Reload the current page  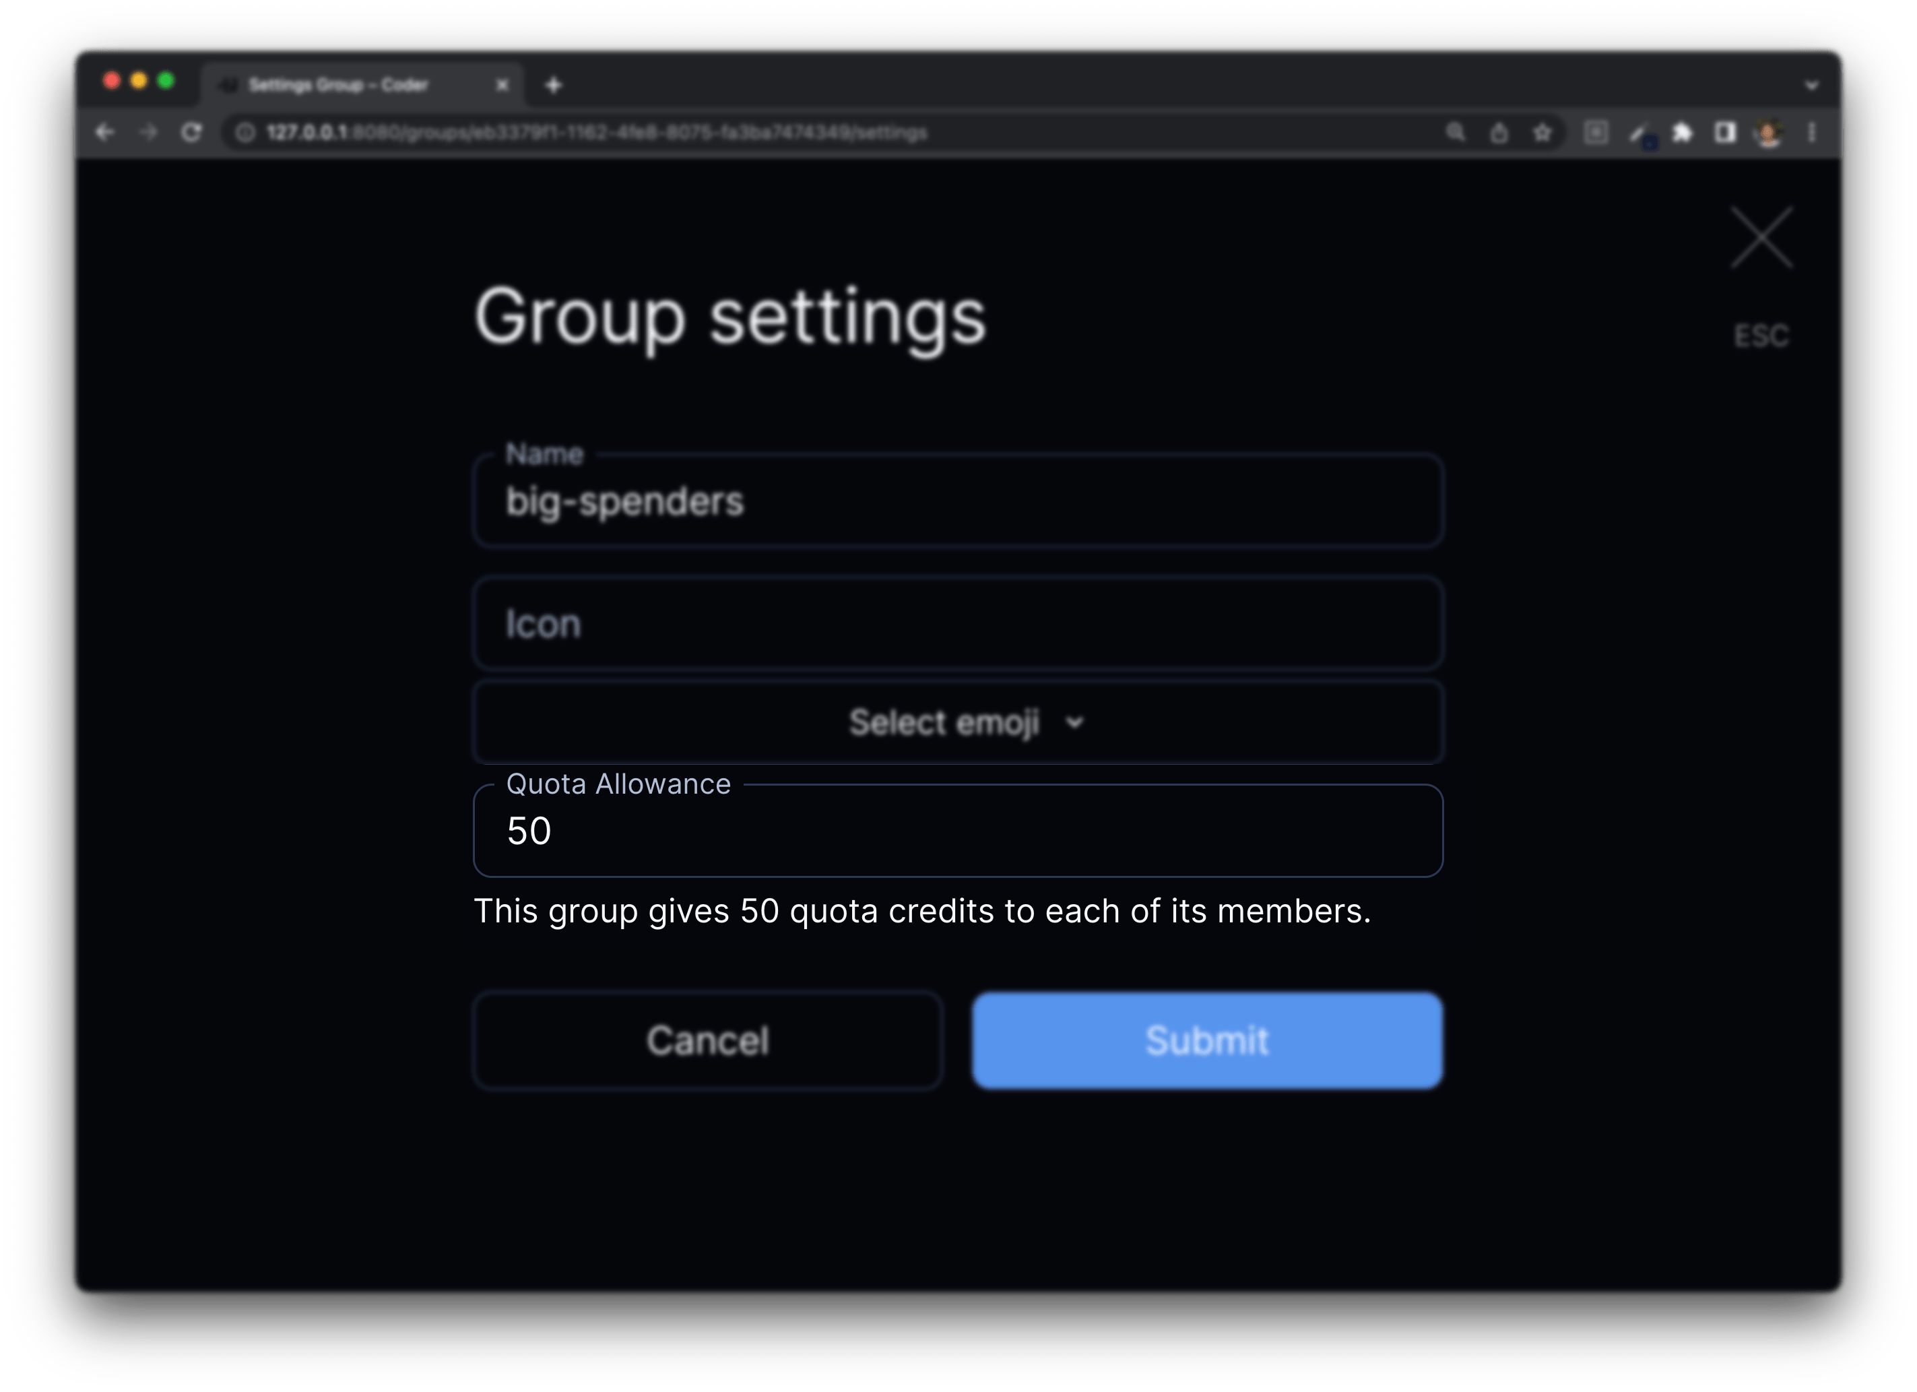[x=192, y=133]
